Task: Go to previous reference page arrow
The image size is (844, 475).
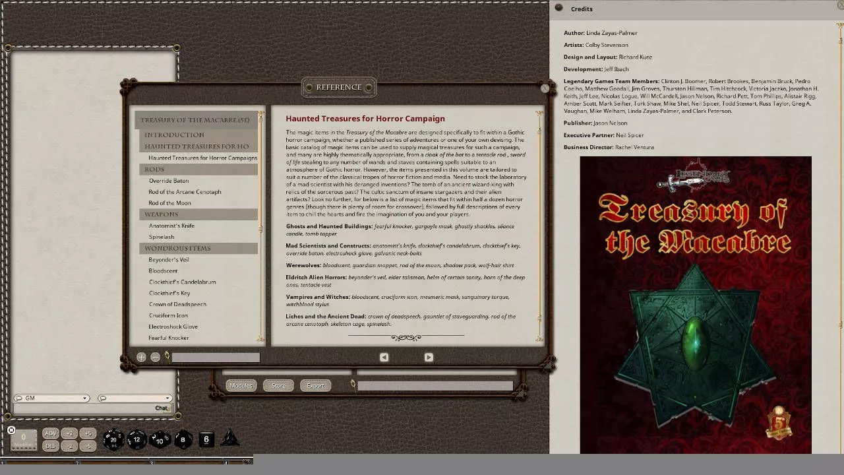Action: point(384,357)
